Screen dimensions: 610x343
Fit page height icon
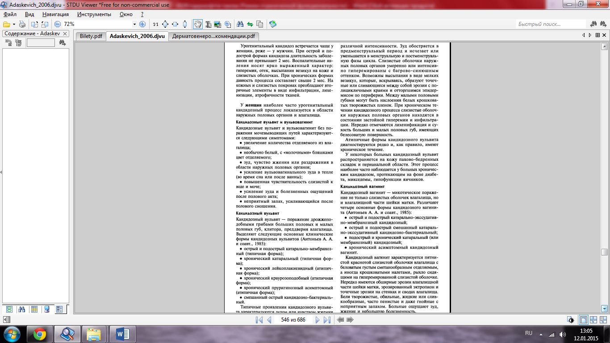tap(185, 24)
